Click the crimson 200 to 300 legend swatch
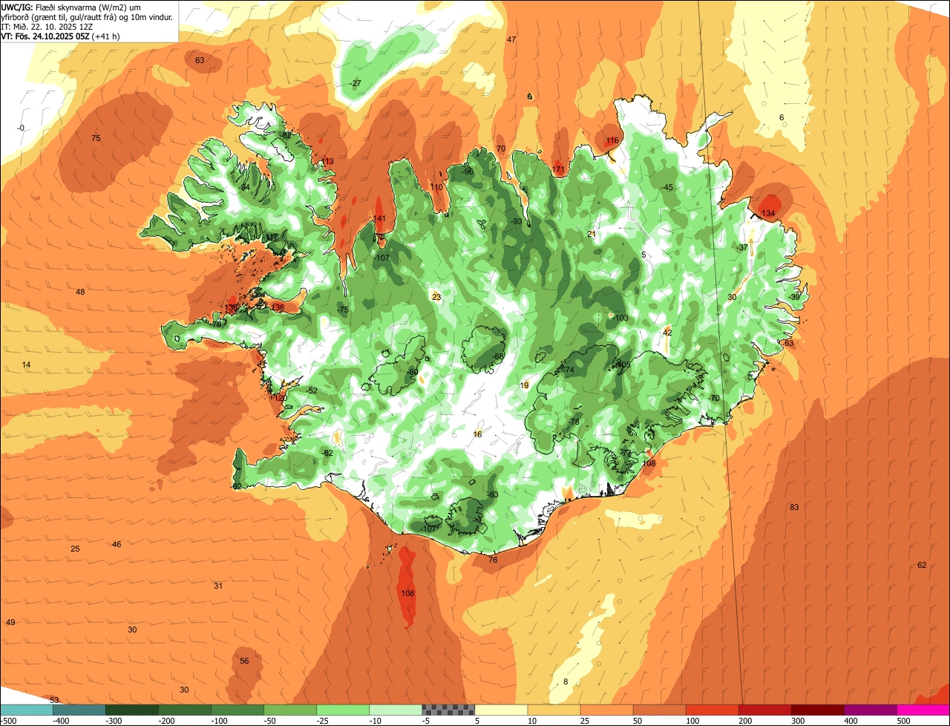Image resolution: width=950 pixels, height=726 pixels. (765, 710)
